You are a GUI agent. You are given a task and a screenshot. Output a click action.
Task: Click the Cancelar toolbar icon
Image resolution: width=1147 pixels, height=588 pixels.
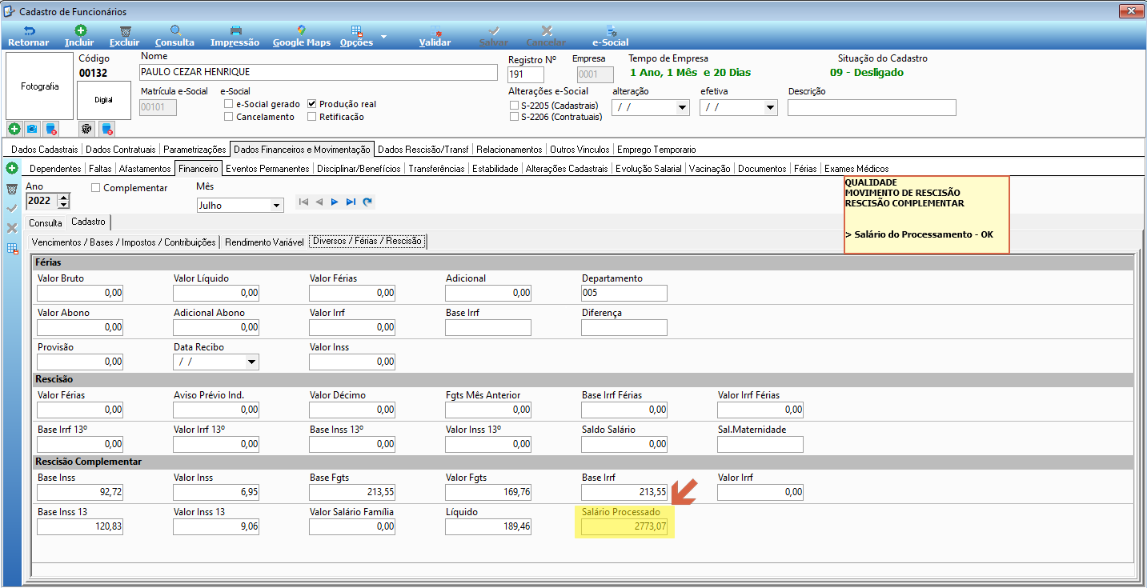click(547, 30)
